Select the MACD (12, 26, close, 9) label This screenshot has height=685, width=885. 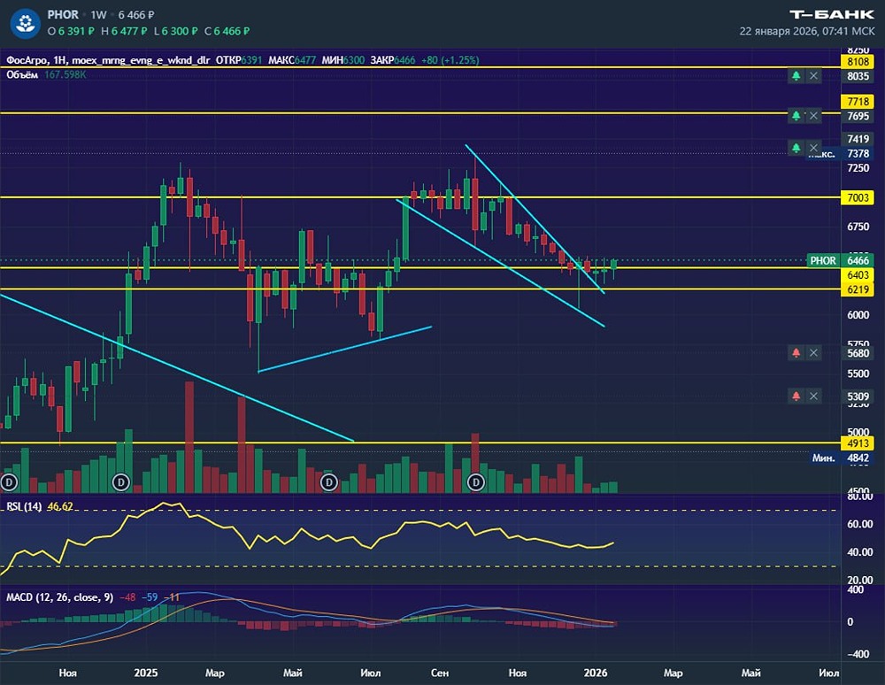click(x=60, y=597)
